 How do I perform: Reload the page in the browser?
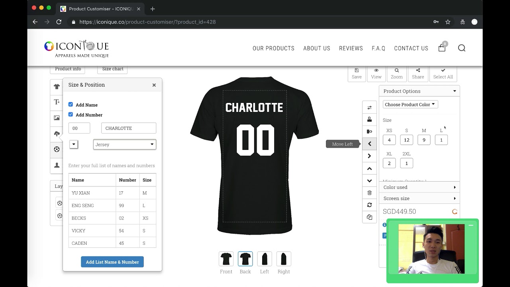[59, 22]
